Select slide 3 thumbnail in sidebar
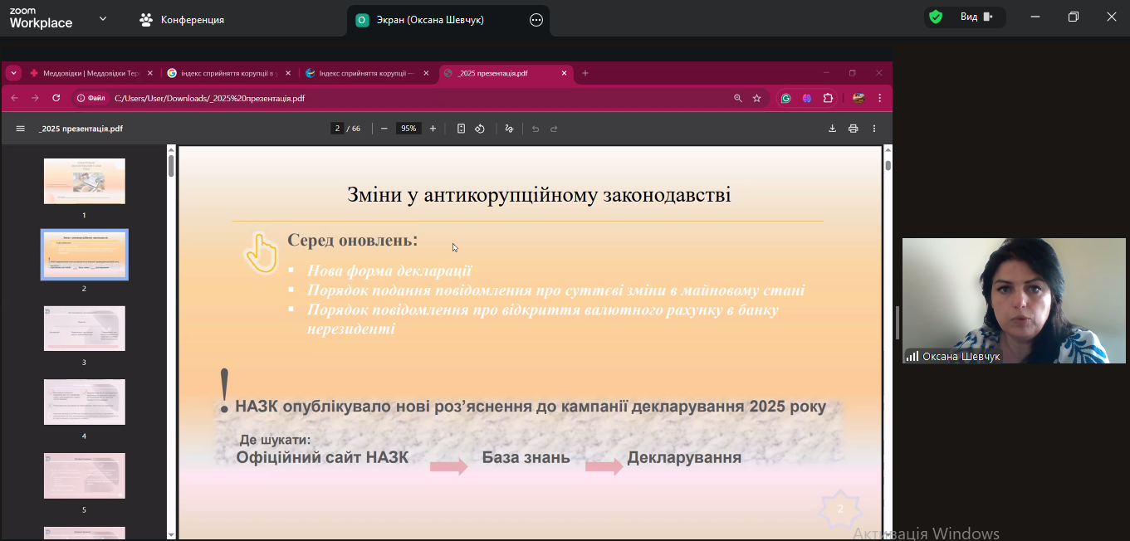Viewport: 1130px width, 541px height. 84,328
